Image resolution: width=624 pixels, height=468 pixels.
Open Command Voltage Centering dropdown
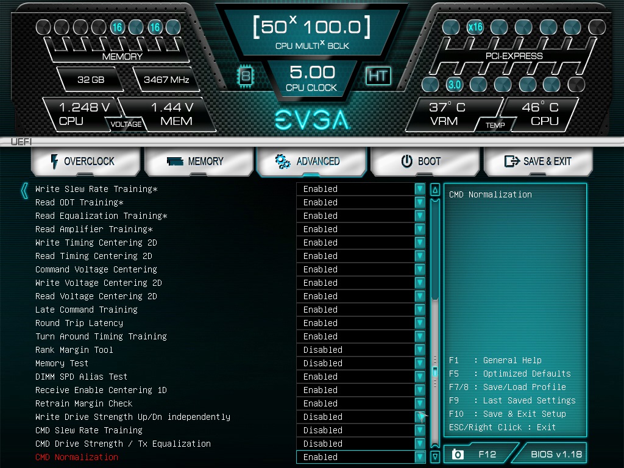419,269
